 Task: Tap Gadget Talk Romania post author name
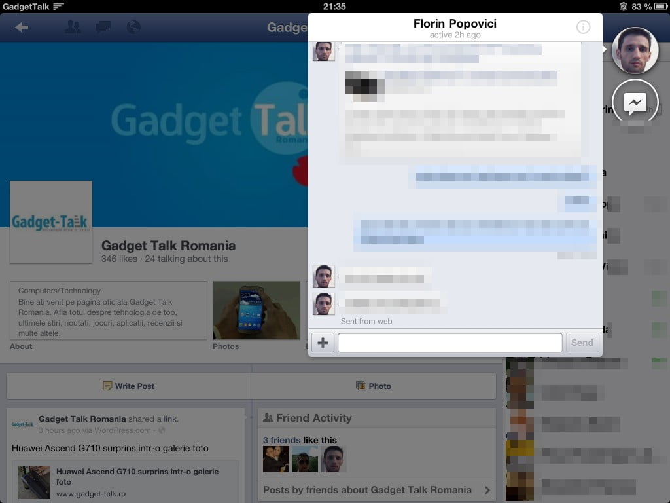point(82,419)
